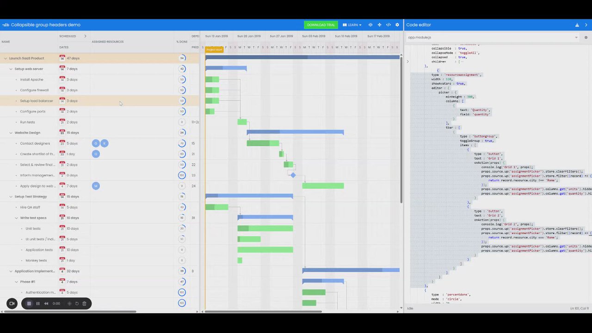592x333 pixels.
Task: Click the fullscreen arrows icon in header
Action: [x=379, y=25]
